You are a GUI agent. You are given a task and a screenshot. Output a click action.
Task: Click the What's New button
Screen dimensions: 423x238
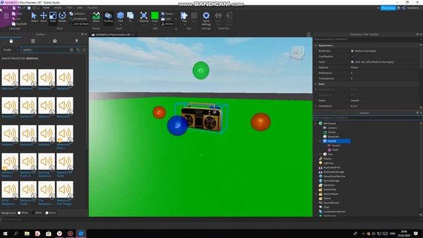(388, 8)
